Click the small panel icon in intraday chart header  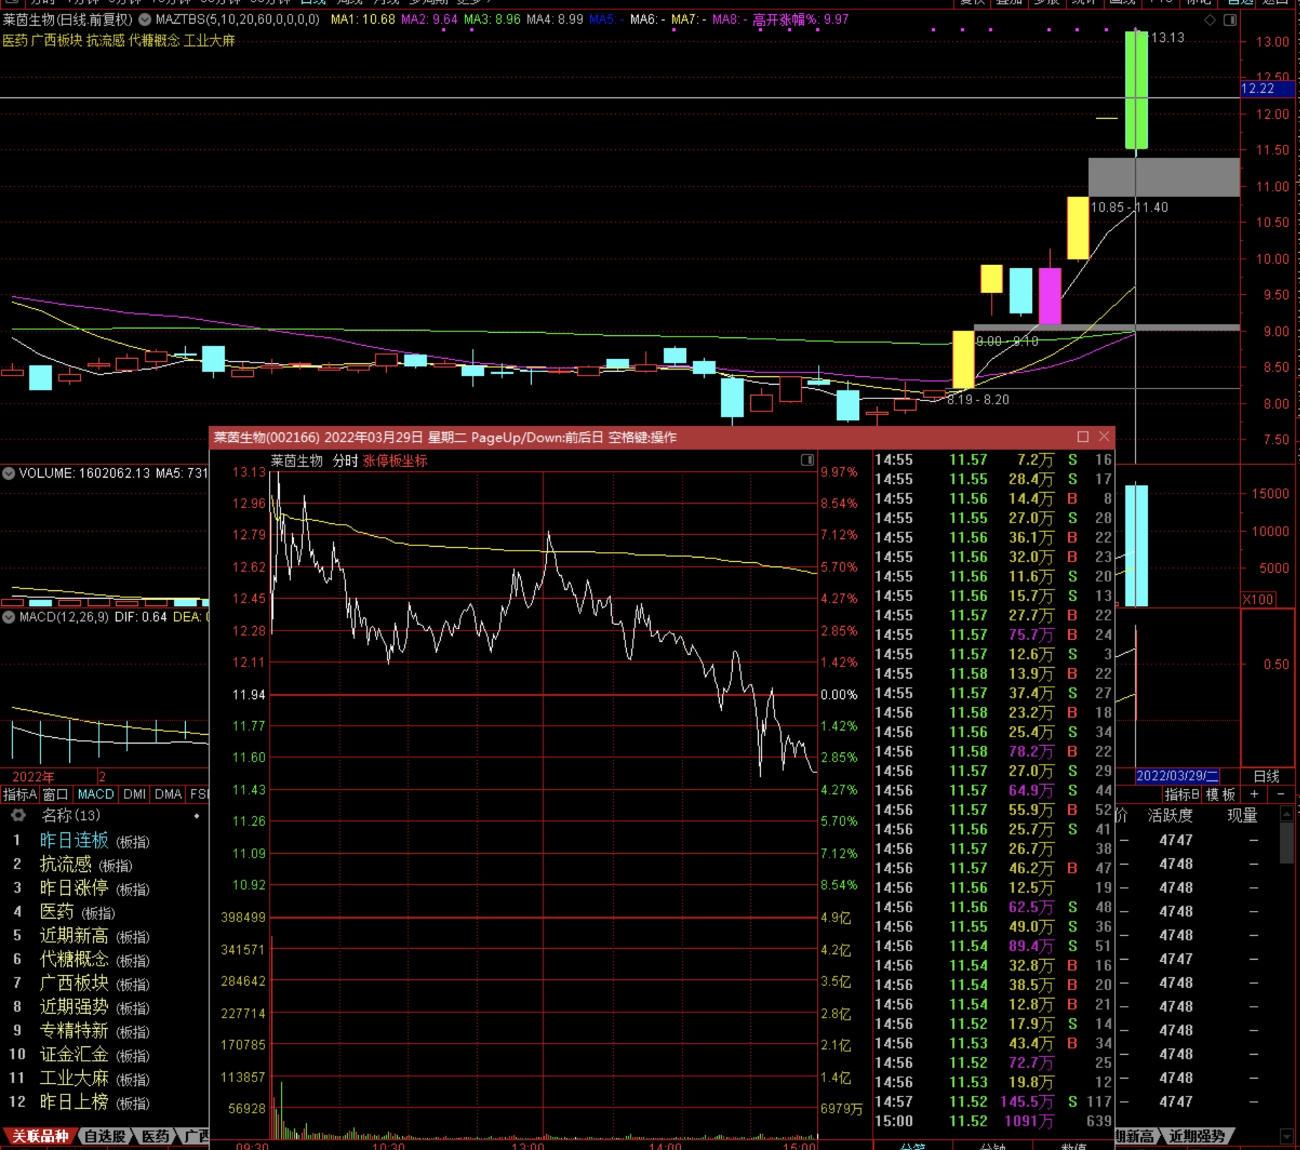click(807, 460)
